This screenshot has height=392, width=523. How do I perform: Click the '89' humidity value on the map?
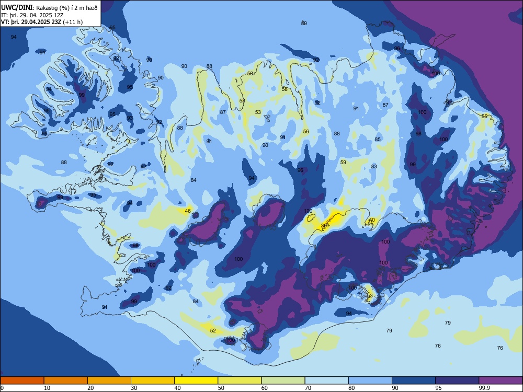tap(304, 24)
